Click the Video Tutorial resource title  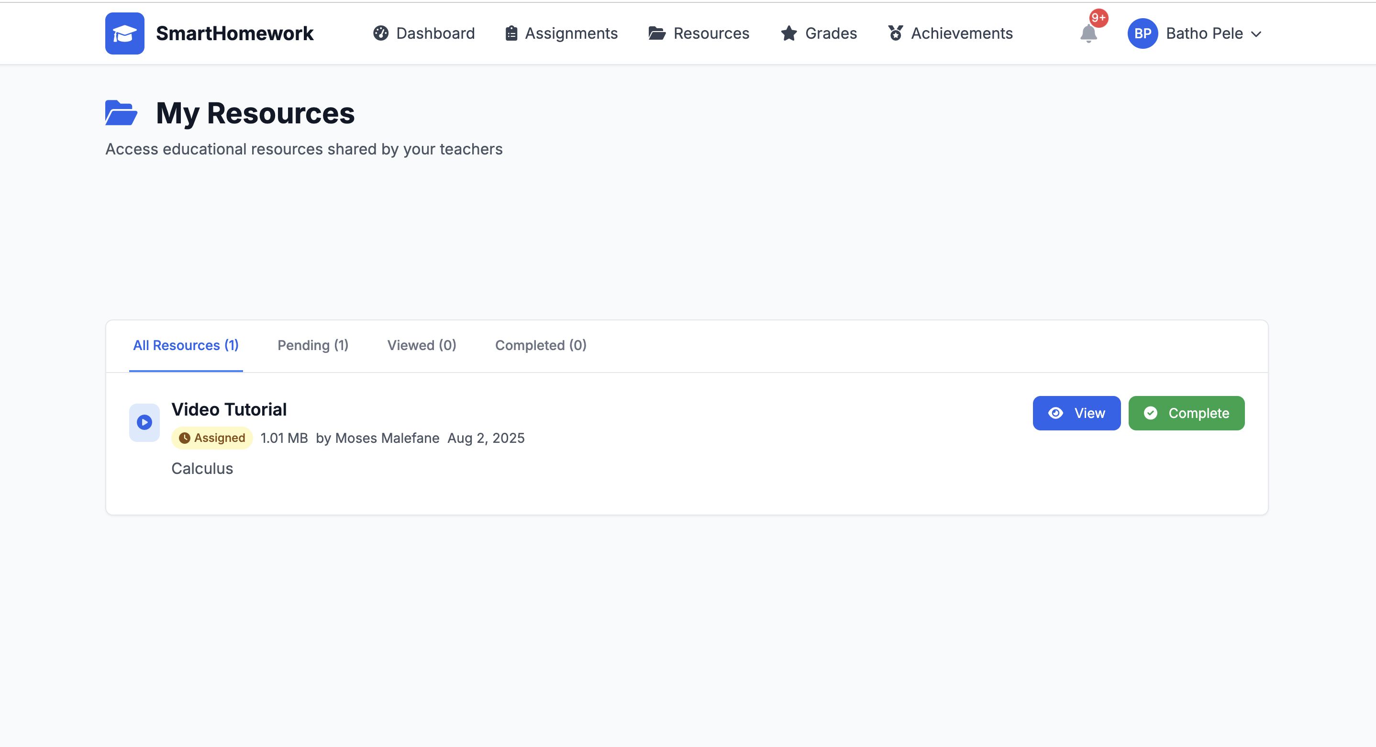pos(229,409)
